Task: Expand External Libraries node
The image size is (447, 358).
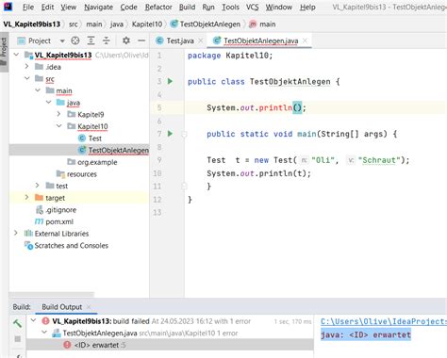Action: click(16, 233)
